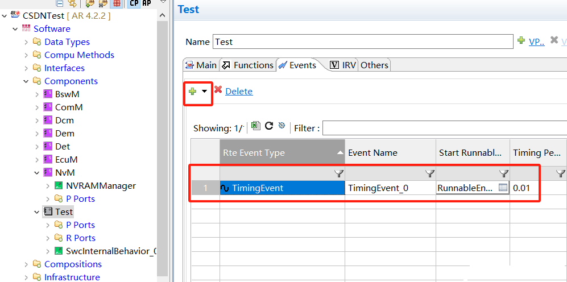Expand the Data Types folder
The image size is (567, 282).
pyautogui.click(x=26, y=42)
